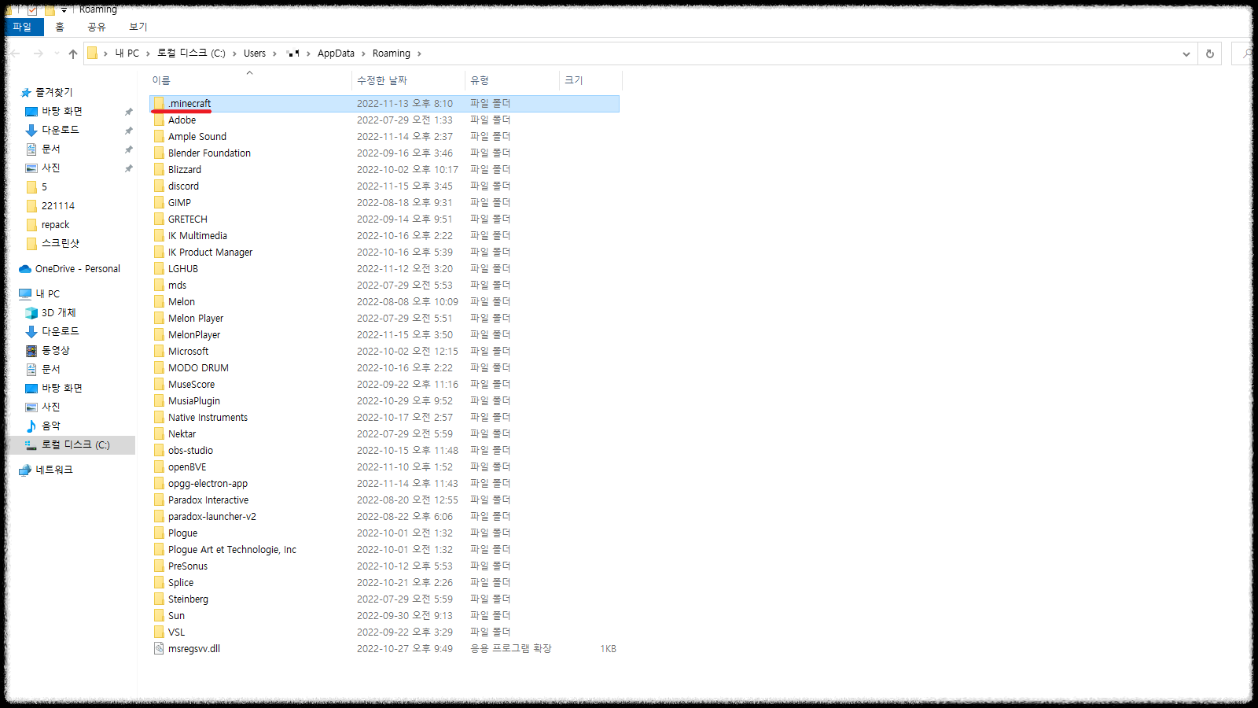Expand the chevron after Users in path
Screen dimensions: 1258x708
274,53
